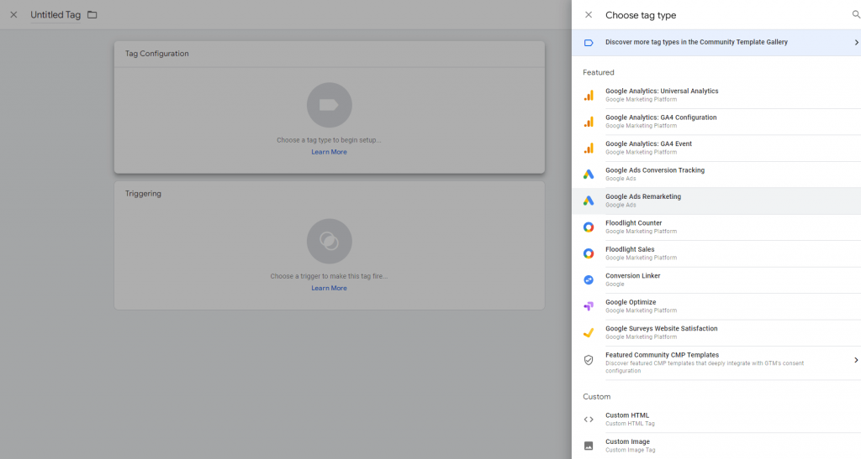861x459 pixels.
Task: Click the Floodlight Sales ring icon
Action: pos(589,253)
